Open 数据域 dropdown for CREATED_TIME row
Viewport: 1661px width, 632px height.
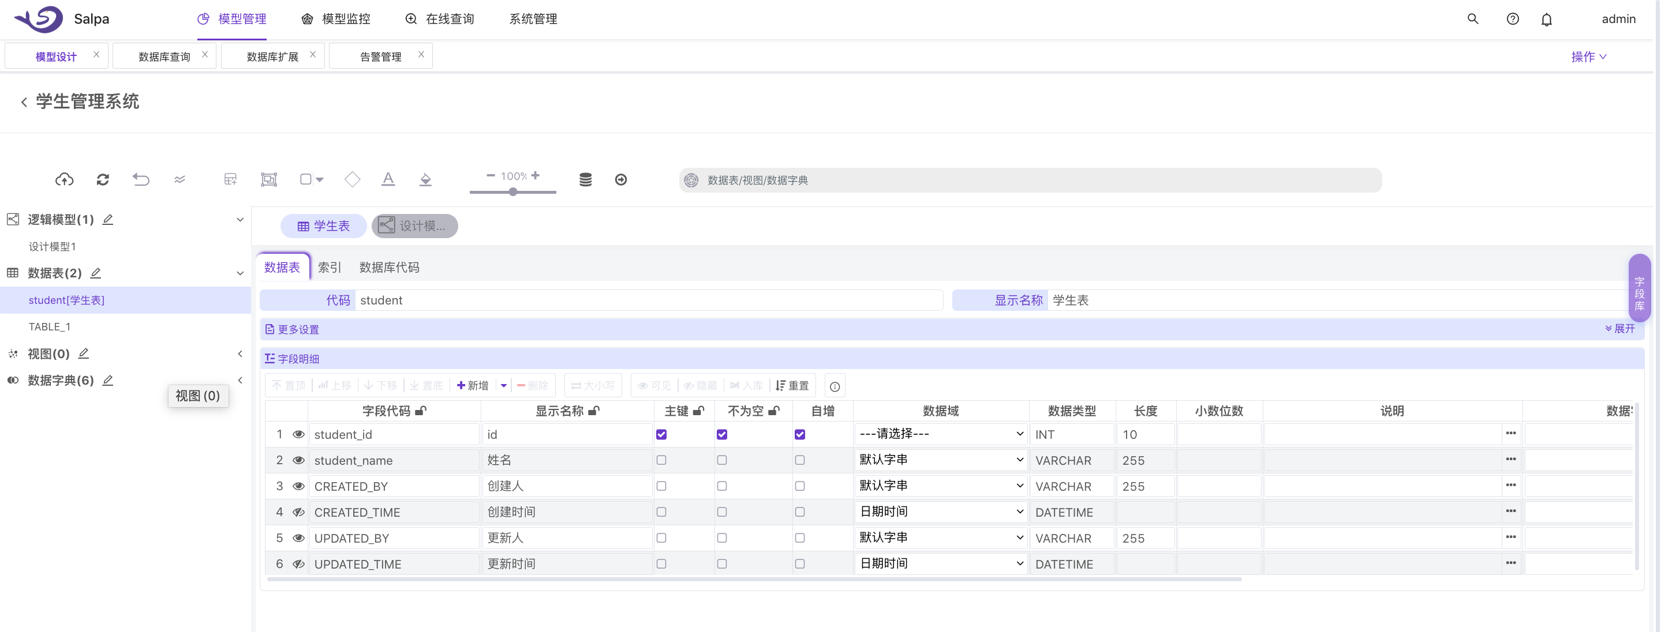coord(941,511)
